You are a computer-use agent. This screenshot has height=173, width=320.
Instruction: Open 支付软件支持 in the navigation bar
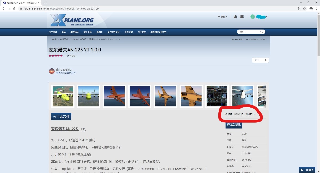click(x=114, y=32)
